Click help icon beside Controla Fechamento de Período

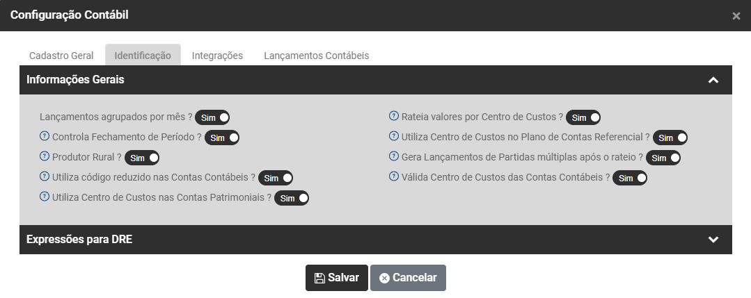point(45,136)
